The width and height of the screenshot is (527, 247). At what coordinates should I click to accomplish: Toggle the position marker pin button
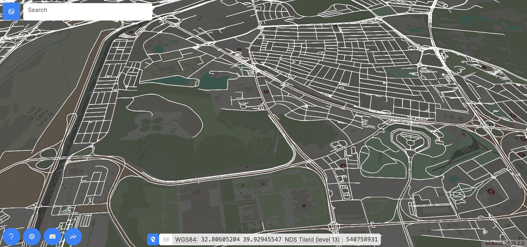(152, 240)
